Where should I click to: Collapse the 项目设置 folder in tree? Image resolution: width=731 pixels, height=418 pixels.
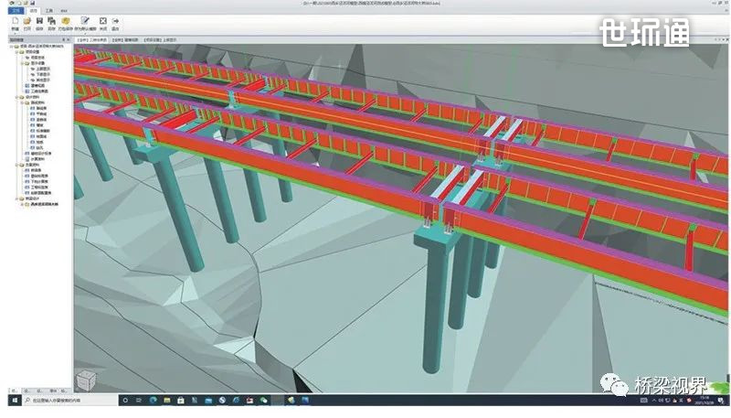pos(16,53)
